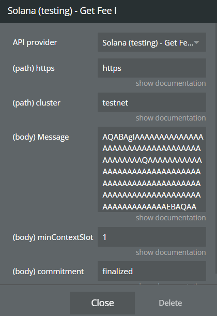Screen dimensions: 217x316
Task: Click the commitment field showing finalized
Action: 152,271
